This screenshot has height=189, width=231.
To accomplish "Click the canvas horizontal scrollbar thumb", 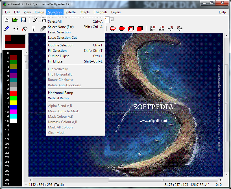I will pos(163,180).
